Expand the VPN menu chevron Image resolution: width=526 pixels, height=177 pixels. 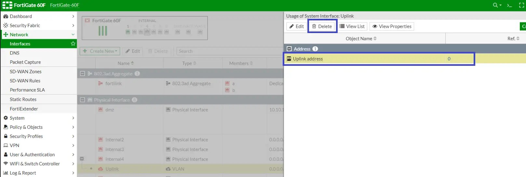(73, 145)
